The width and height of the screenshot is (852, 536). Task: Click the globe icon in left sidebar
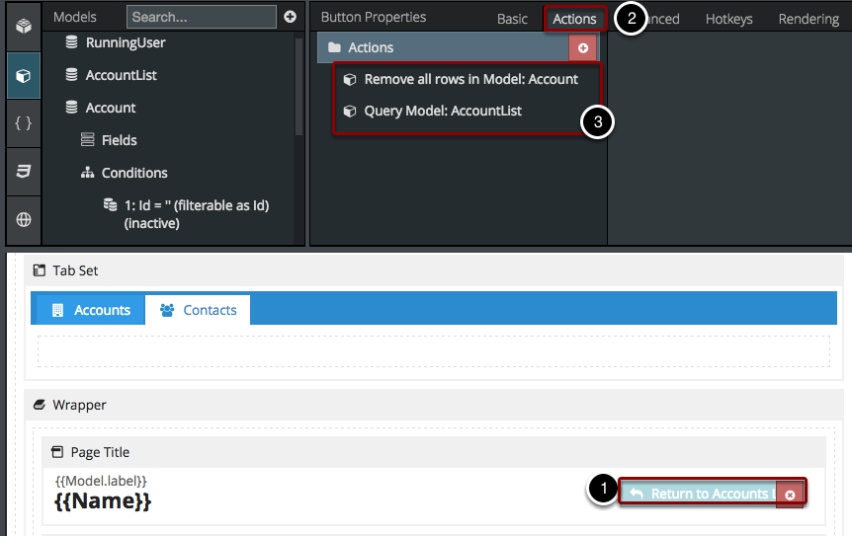pyautogui.click(x=23, y=219)
